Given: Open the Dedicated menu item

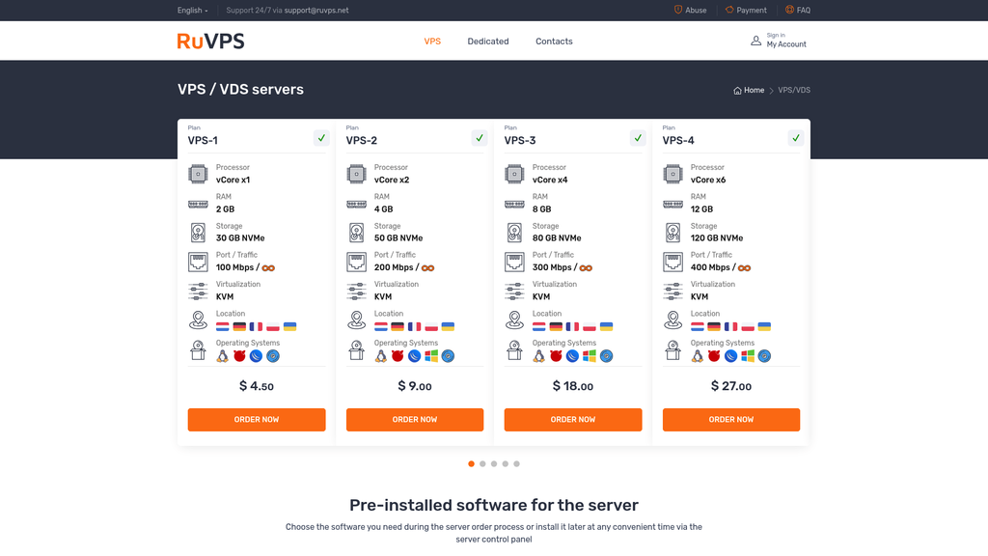Looking at the screenshot, I should 488,42.
